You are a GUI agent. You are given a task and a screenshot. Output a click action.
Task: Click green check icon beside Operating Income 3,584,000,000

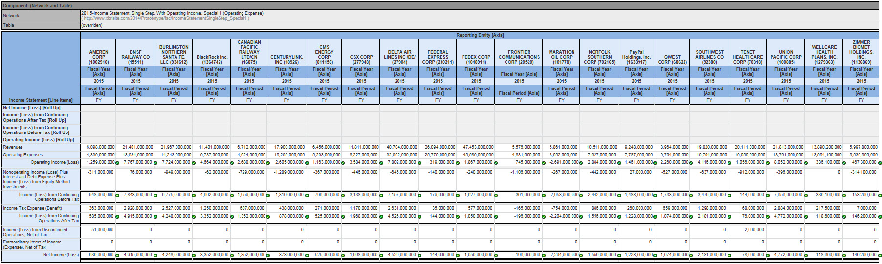(x=381, y=163)
